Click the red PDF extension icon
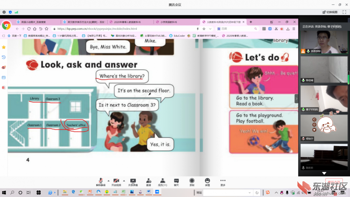The image size is (350, 197). point(282,29)
